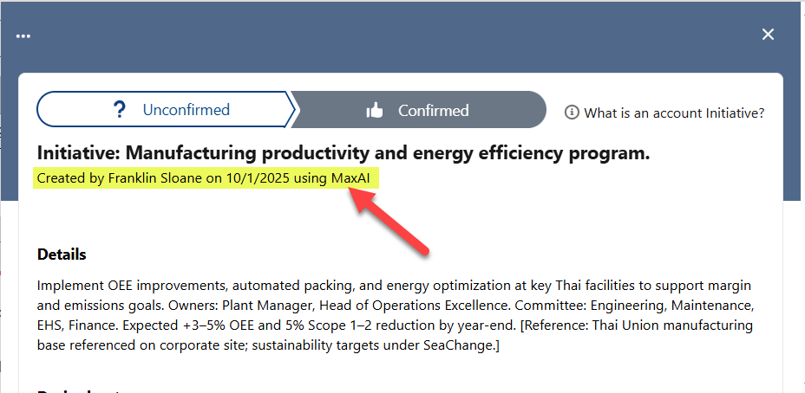Viewport: 805px width, 393px height.
Task: Click inside the Details description paragraph
Action: (x=390, y=305)
